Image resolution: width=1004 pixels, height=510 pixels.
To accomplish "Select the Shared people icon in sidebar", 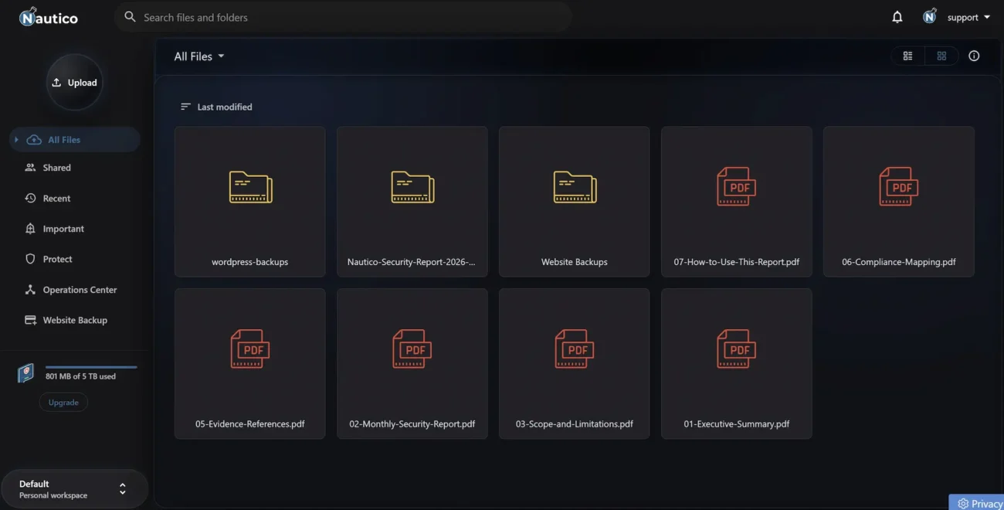I will pyautogui.click(x=29, y=167).
